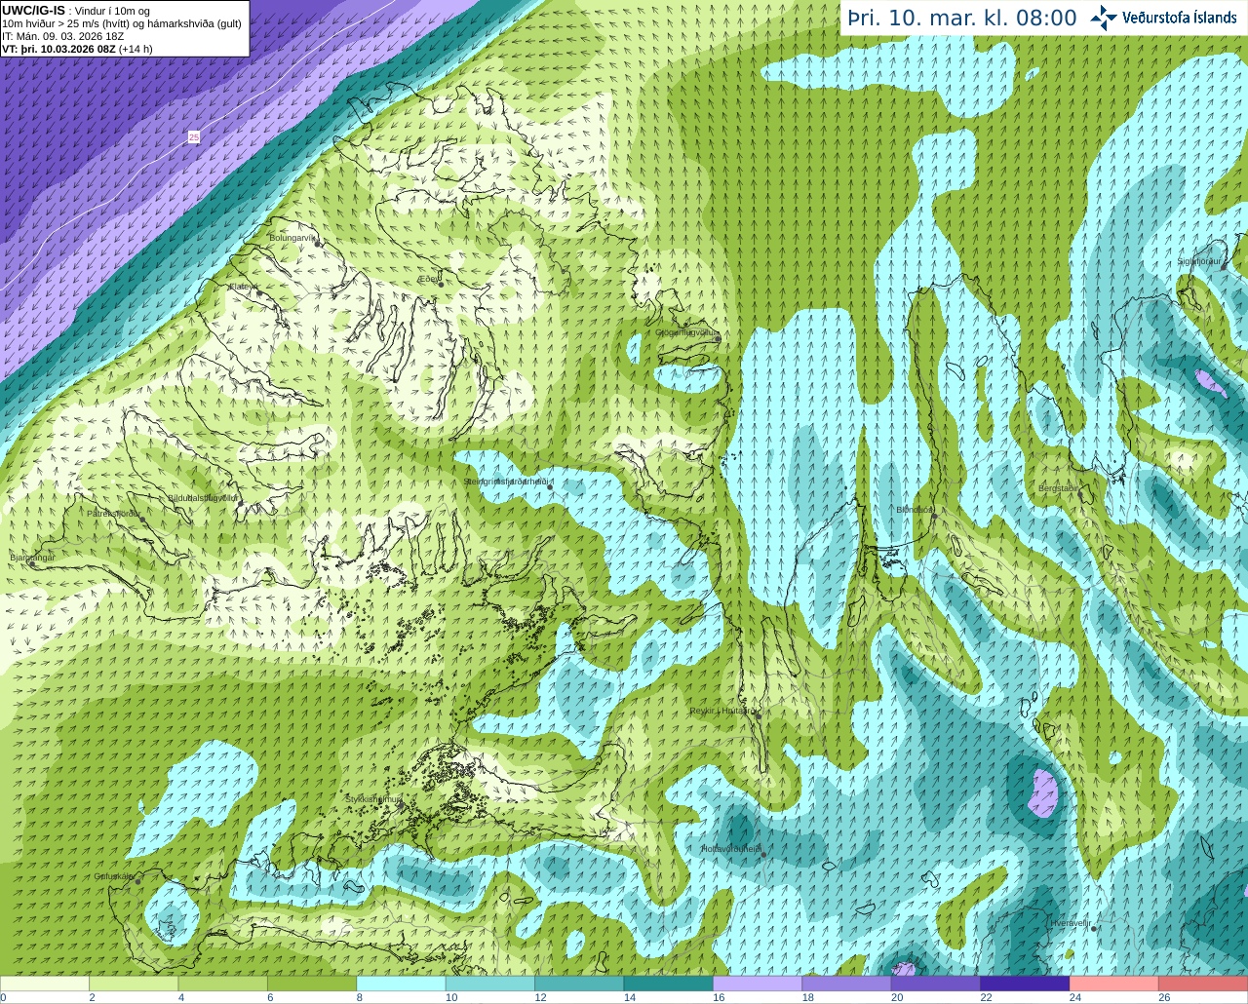
Task: Click the legend scale value '22'
Action: tap(986, 997)
